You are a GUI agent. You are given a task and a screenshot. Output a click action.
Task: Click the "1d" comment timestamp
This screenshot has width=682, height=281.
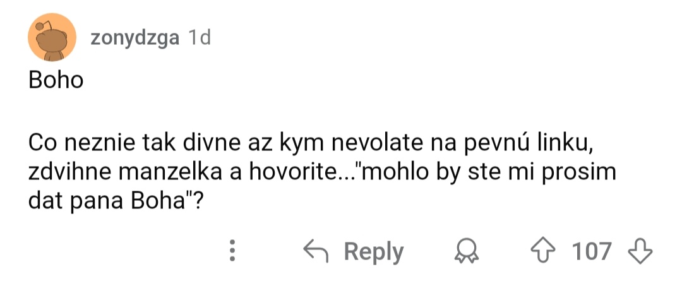pos(200,39)
